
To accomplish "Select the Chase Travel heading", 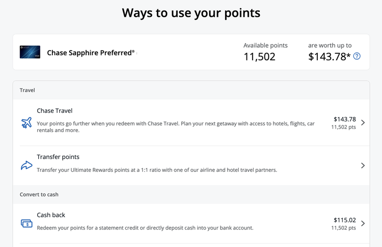I will [54, 111].
